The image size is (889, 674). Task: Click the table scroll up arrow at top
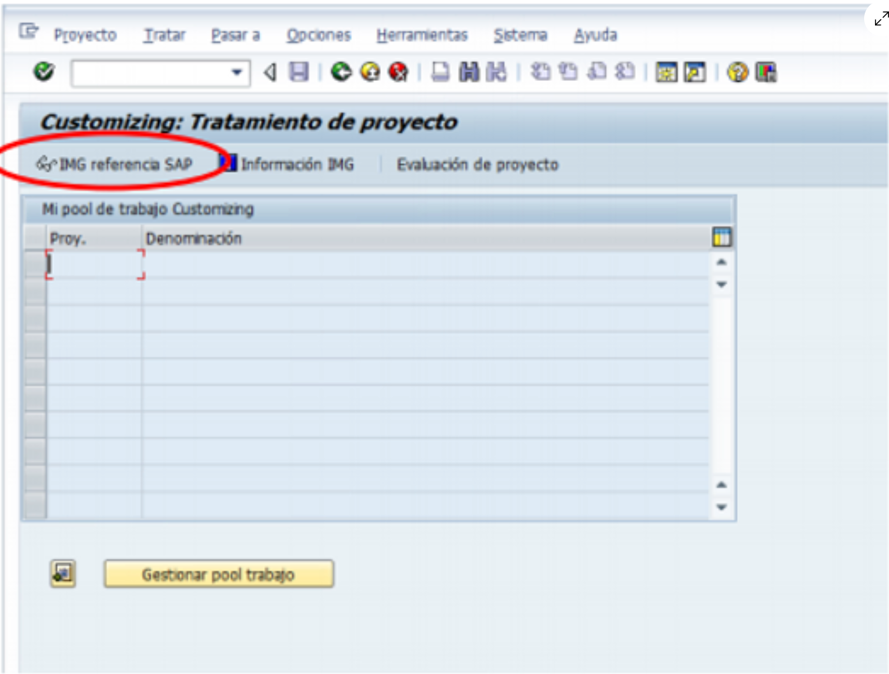point(721,262)
